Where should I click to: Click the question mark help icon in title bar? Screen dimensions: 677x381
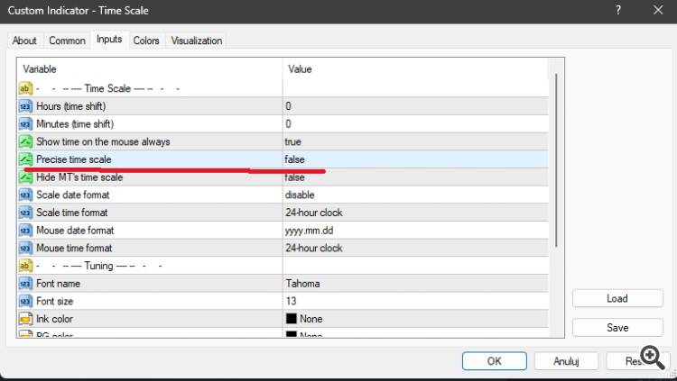(618, 10)
